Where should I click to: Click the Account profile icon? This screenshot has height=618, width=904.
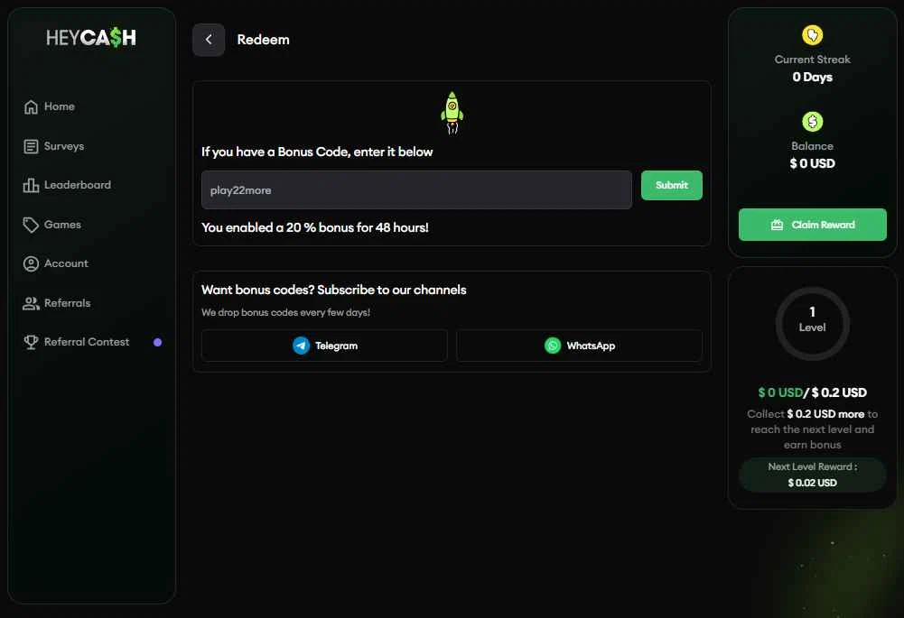pos(31,263)
